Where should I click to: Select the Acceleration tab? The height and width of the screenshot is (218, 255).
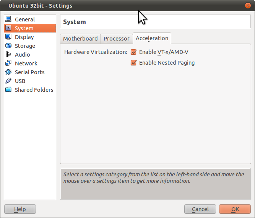pos(152,38)
